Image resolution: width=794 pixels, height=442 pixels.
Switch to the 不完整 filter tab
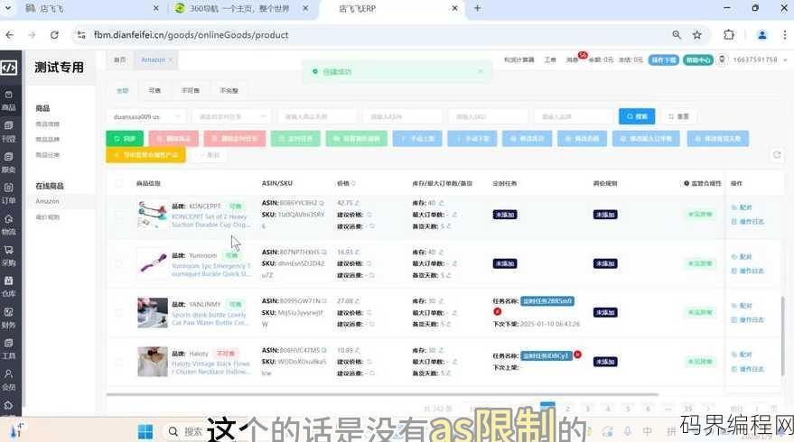click(x=229, y=90)
